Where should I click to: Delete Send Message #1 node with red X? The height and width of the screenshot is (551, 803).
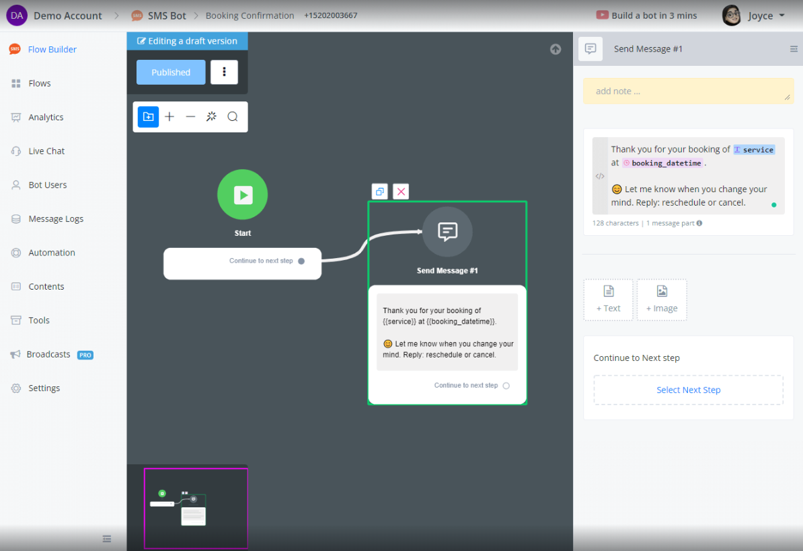tap(401, 192)
